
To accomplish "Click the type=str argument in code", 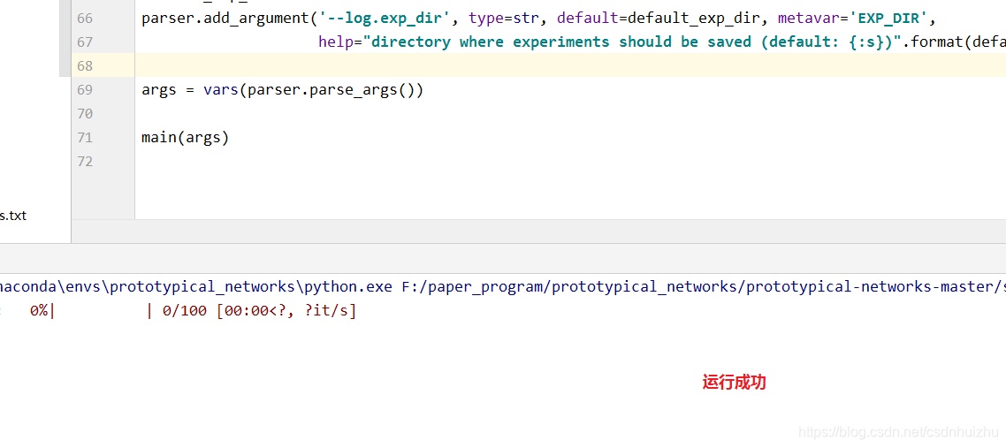I will coord(504,18).
